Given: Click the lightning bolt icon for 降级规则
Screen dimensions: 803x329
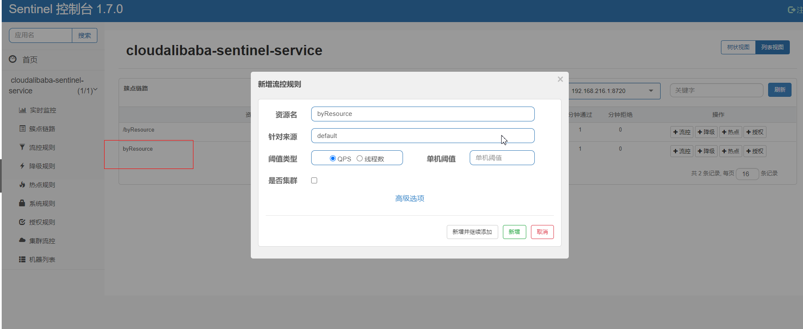Looking at the screenshot, I should pyautogui.click(x=22, y=166).
